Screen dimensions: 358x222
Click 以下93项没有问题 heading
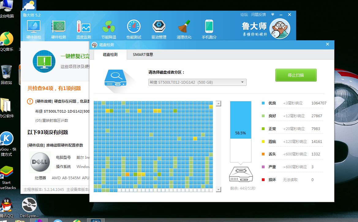48,132
